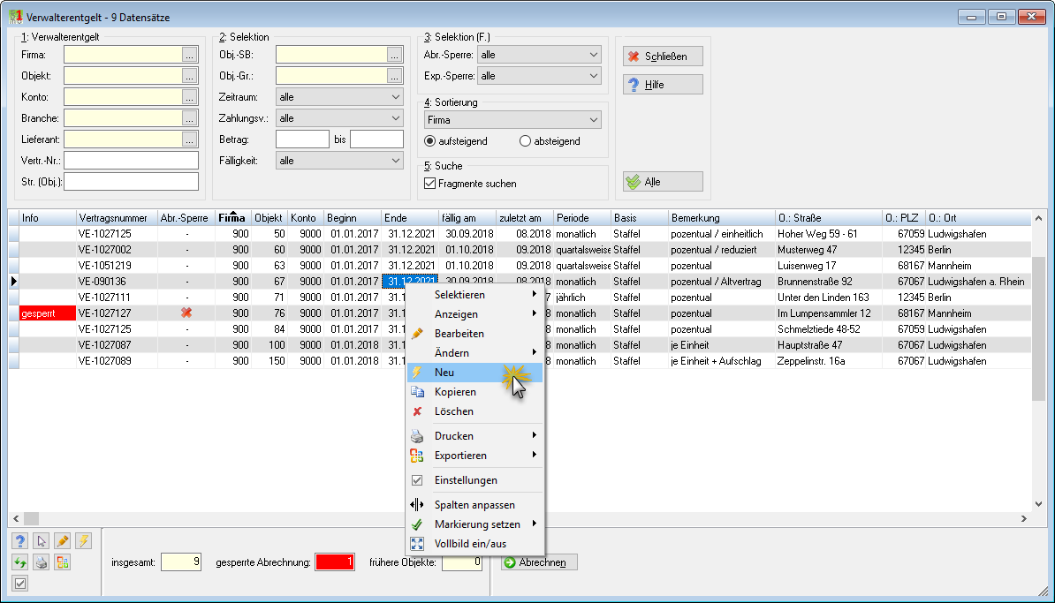The image size is (1055, 603).
Task: Choose Bearbeiten from the context menu
Action: [x=475, y=334]
